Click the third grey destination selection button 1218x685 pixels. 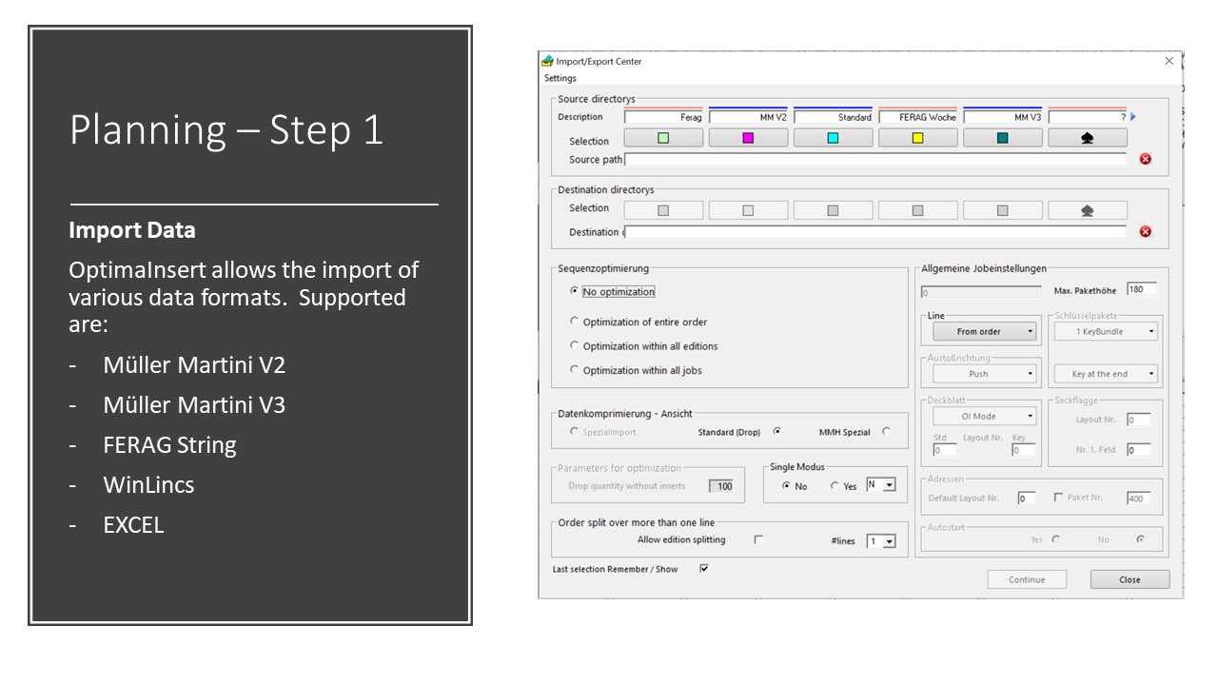click(x=833, y=210)
